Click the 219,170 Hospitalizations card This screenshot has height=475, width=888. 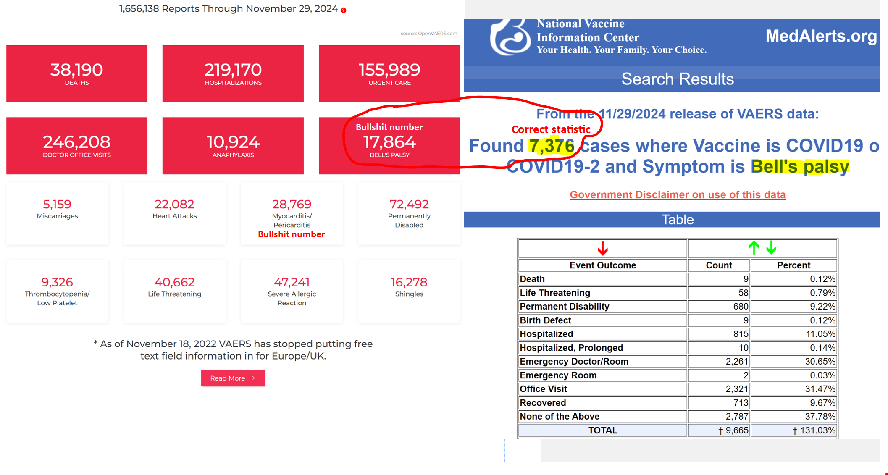point(233,73)
